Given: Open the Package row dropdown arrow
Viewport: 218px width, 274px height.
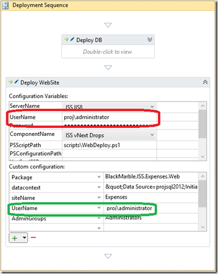Looking at the screenshot, I should (x=99, y=177).
